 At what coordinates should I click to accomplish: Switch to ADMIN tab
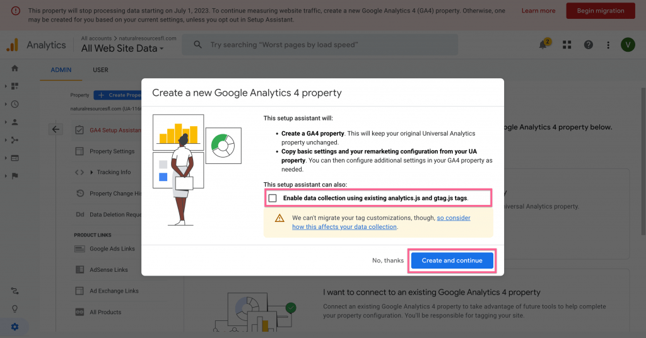(61, 70)
